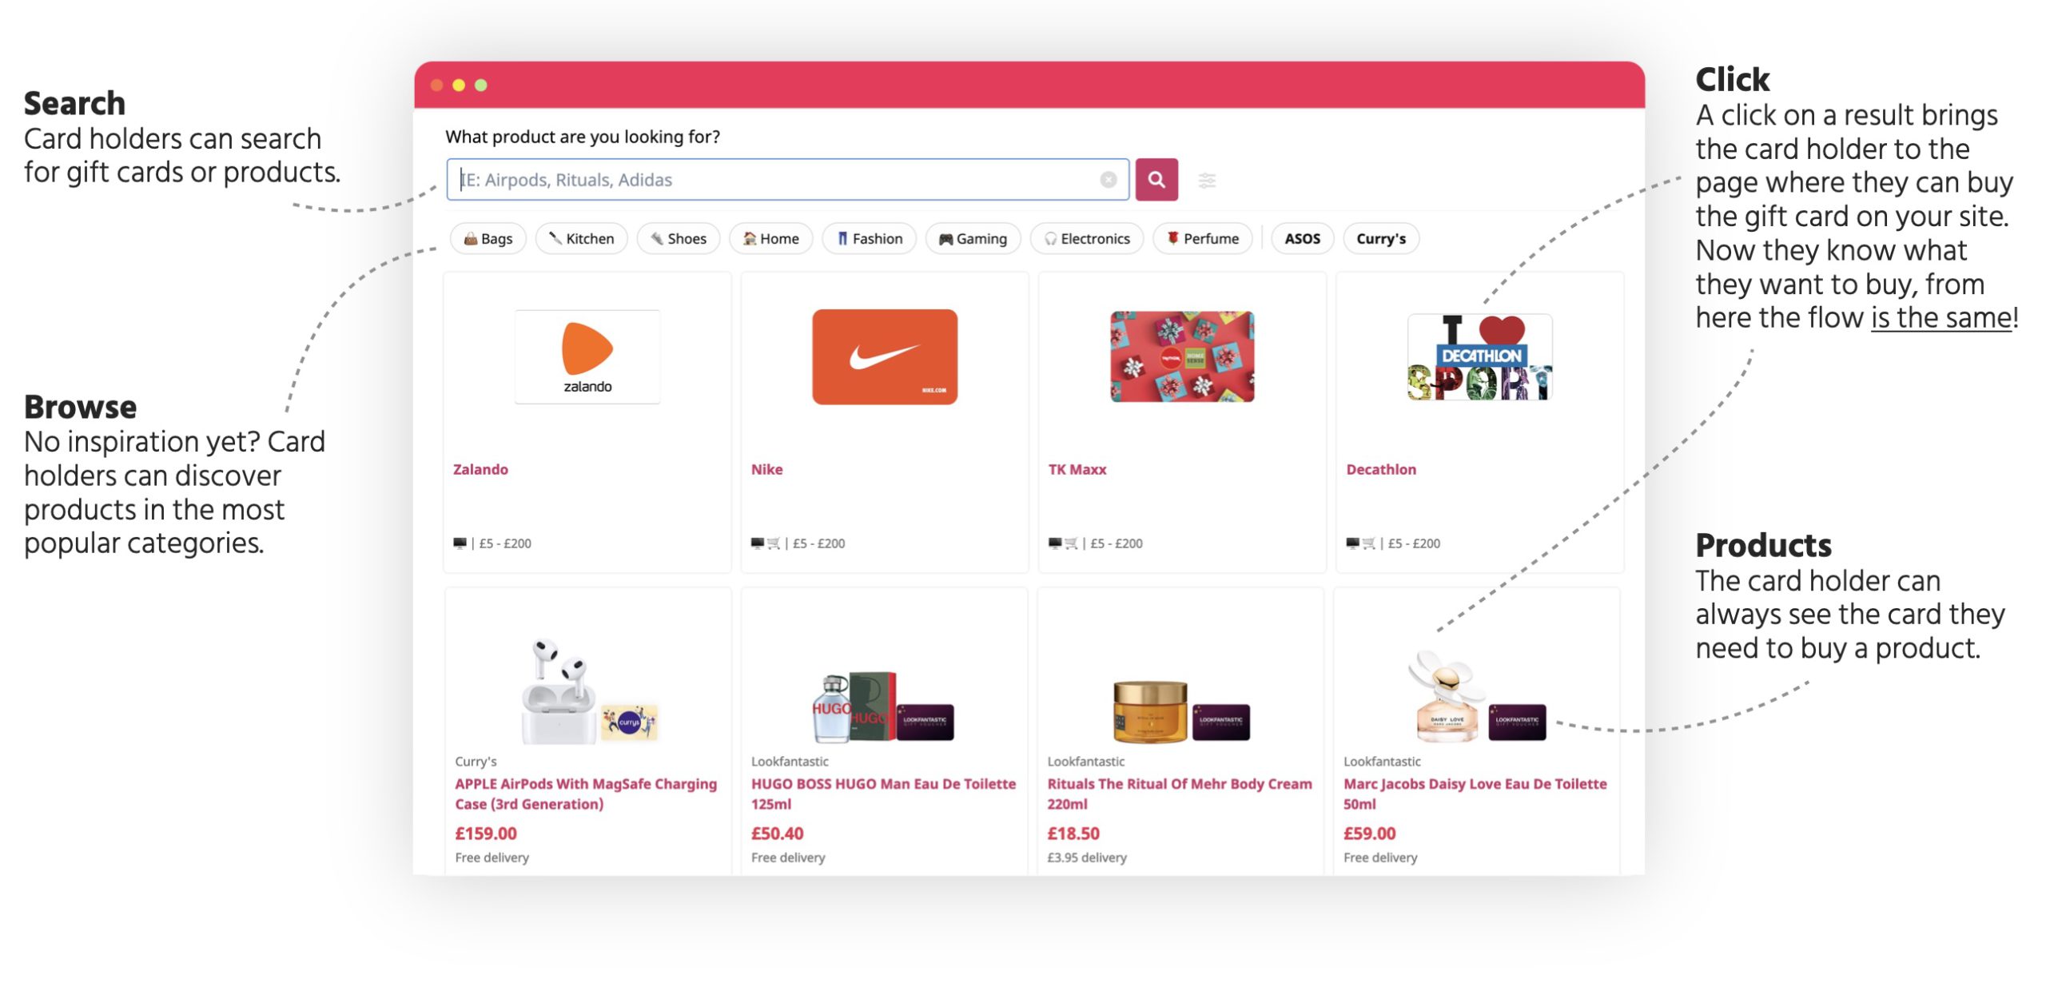Click the monitor icon on the Nike card
Screen dimensions: 2046x987
757,543
